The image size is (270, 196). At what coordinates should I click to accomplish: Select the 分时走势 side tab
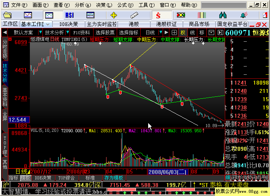[5, 49]
